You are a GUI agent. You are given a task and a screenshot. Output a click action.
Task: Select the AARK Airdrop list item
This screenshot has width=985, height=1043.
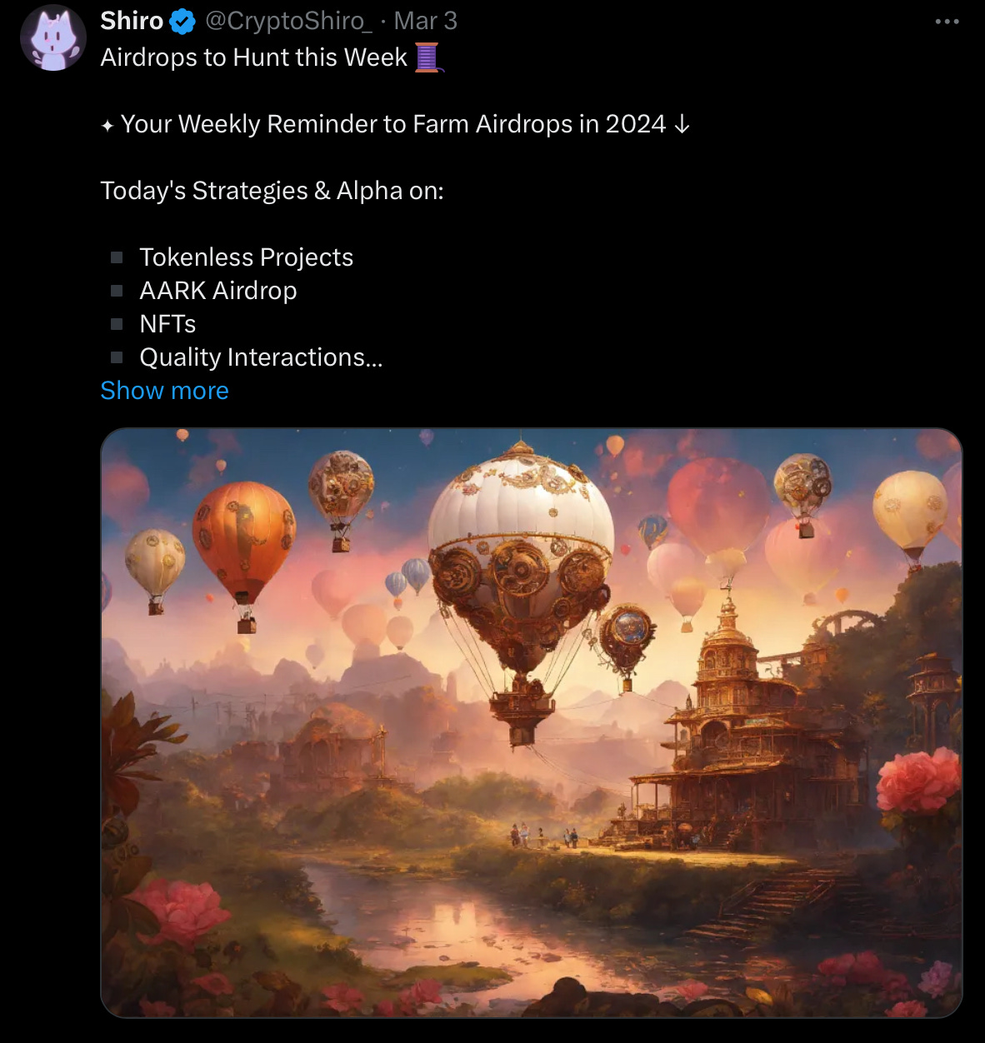point(218,291)
